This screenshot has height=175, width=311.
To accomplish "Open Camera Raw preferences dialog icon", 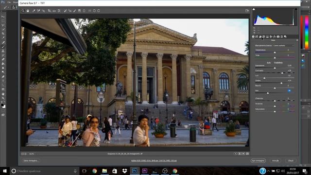I will (89, 11).
